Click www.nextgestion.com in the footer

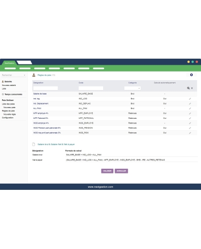pos(100,187)
